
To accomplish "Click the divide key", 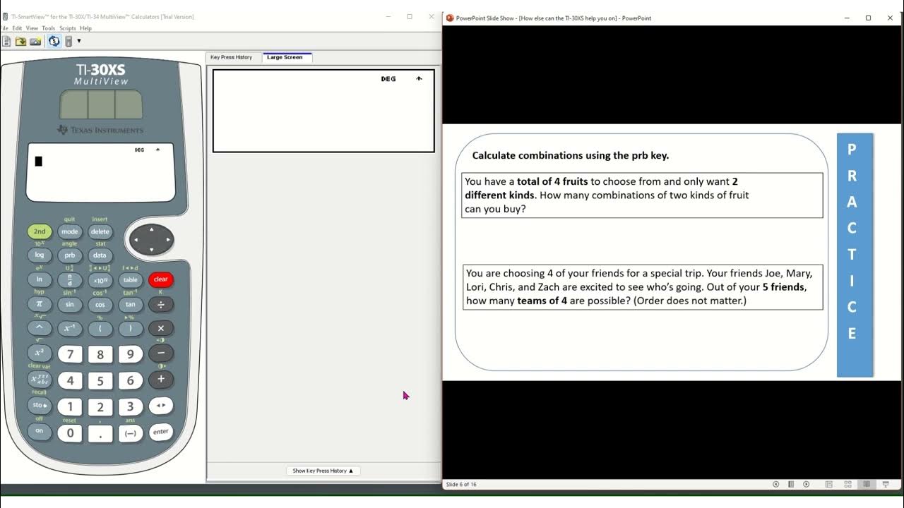I will [161, 305].
